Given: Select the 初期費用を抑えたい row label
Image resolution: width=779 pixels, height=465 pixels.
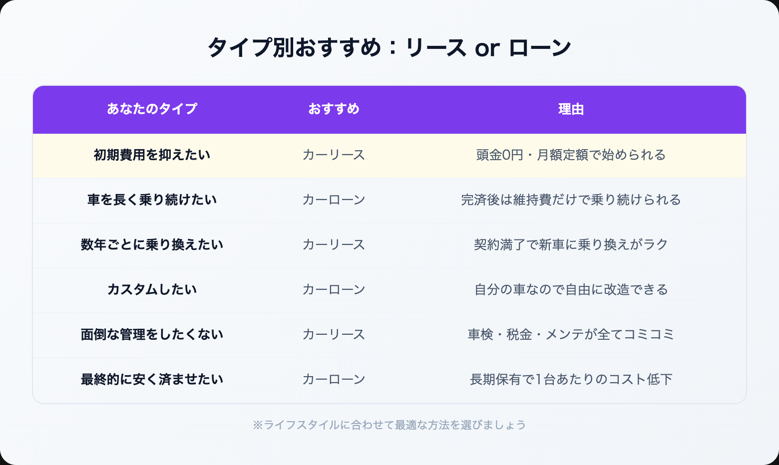Looking at the screenshot, I should (x=152, y=155).
